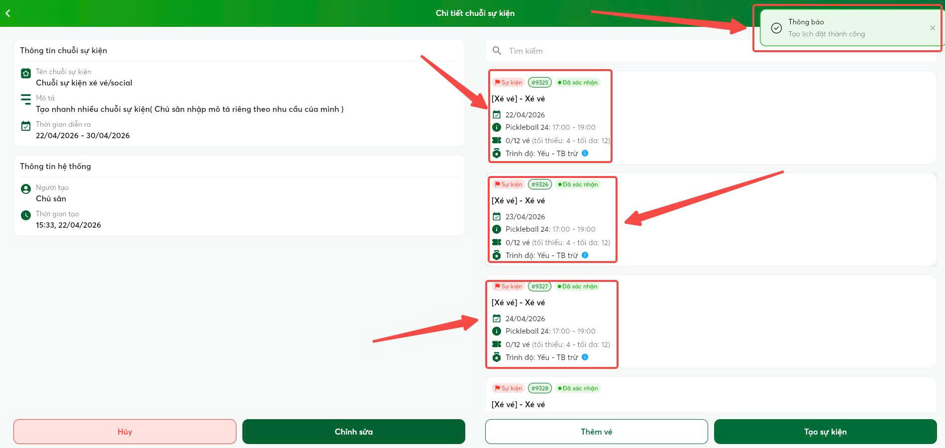Go back using the header back arrow
Screen dimensions: 945x448
point(8,13)
